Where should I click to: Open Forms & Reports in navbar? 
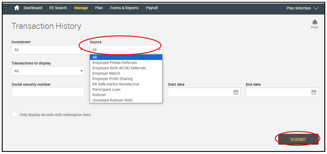124,8
